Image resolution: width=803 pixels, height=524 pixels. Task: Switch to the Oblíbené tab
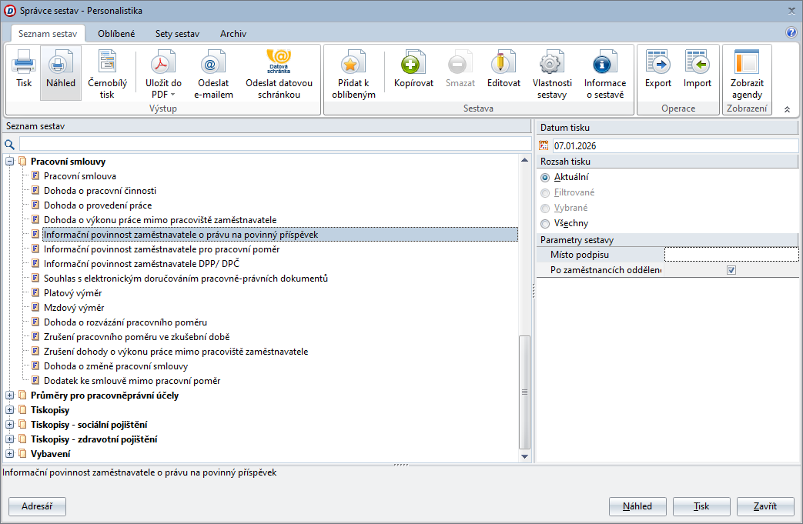pos(116,34)
